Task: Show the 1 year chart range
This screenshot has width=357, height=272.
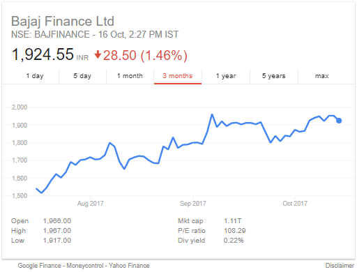Action: coord(226,76)
